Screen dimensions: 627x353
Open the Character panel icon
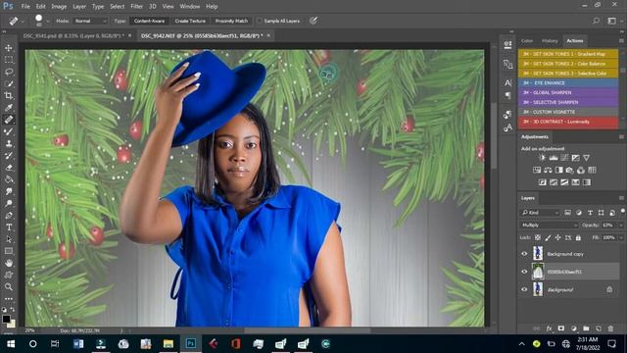pos(507,82)
